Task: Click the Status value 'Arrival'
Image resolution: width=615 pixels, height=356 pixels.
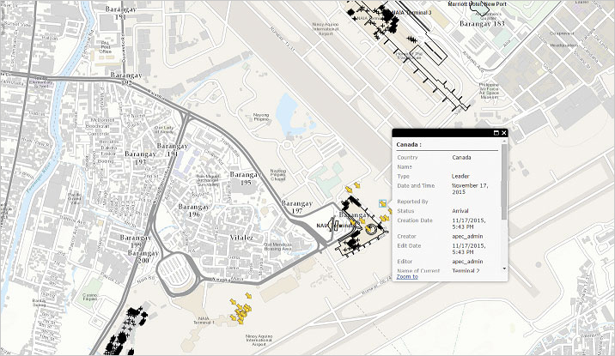Action: coord(460,211)
